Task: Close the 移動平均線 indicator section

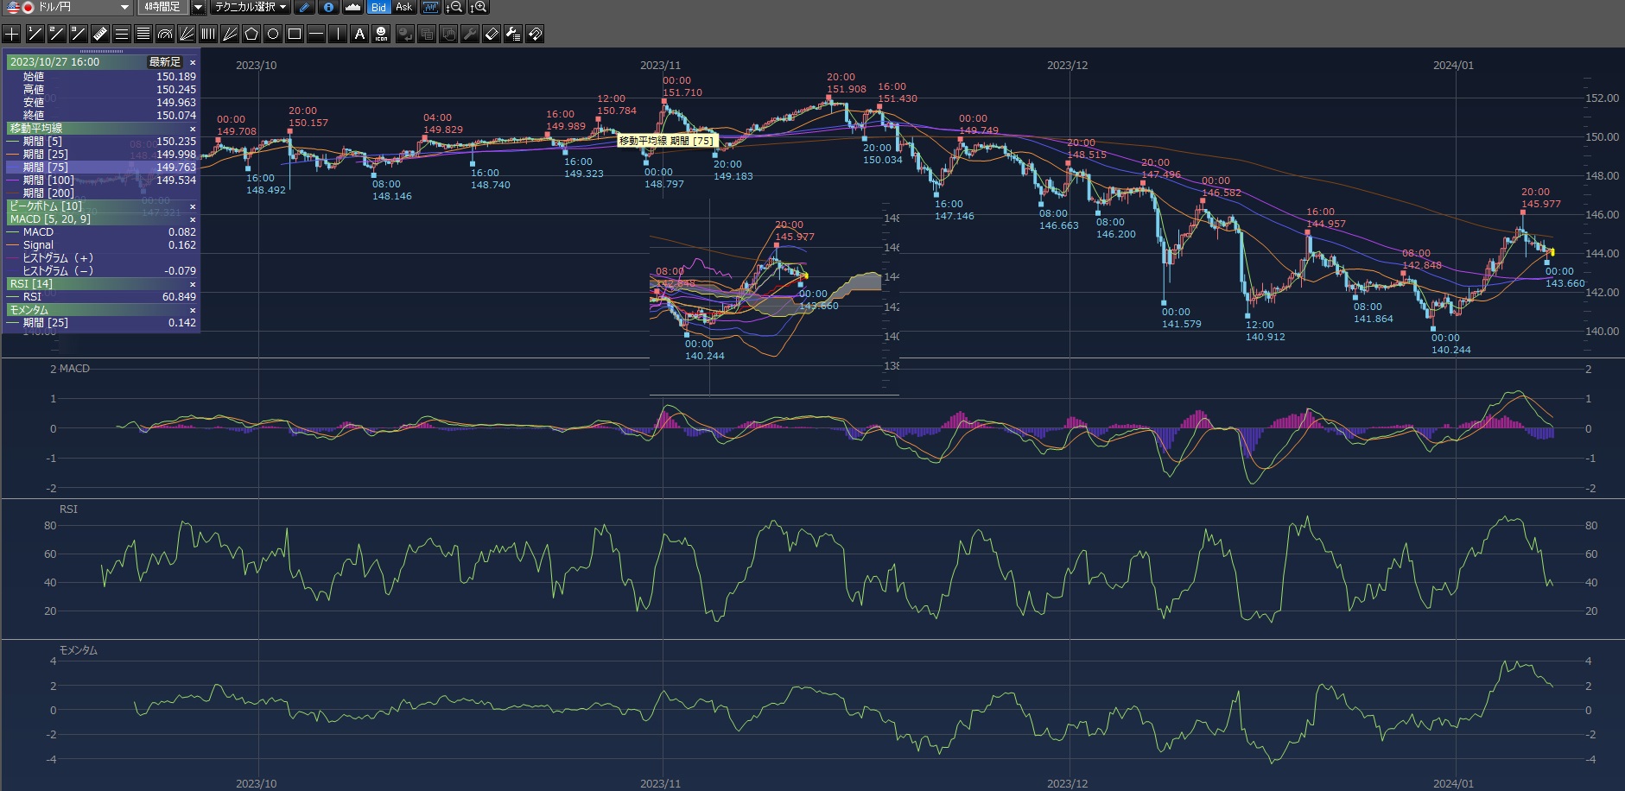Action: click(193, 129)
